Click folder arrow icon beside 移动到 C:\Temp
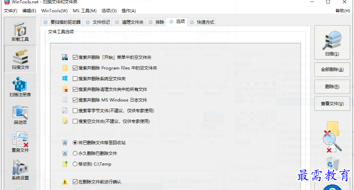Viewport: 354px width, 190px height. click(x=65, y=164)
